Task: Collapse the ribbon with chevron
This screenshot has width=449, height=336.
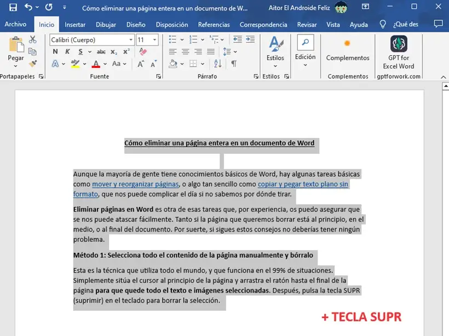Action: click(x=444, y=77)
